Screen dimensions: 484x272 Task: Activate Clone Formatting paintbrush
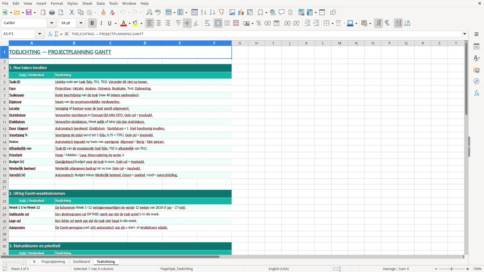click(x=104, y=12)
